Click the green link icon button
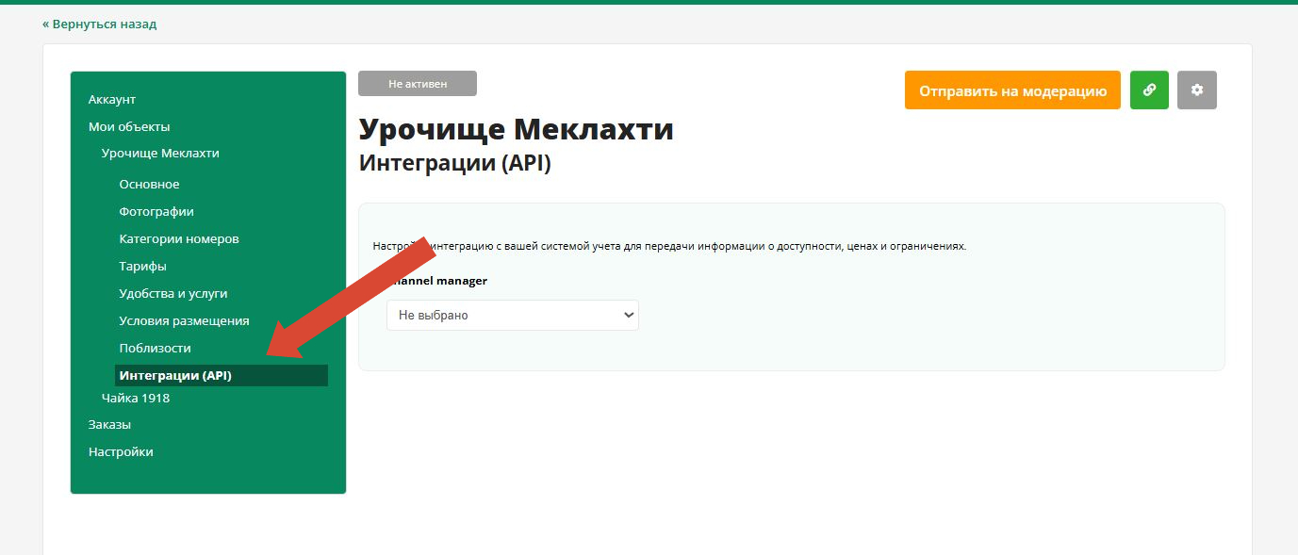The width and height of the screenshot is (1298, 555). coord(1148,90)
